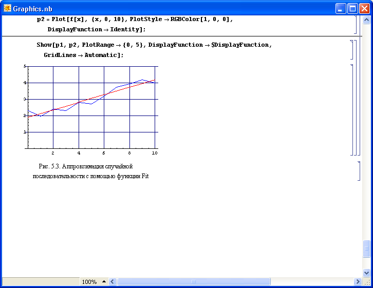Select the Show input cell bracket
The image size is (373, 288).
(x=352, y=50)
